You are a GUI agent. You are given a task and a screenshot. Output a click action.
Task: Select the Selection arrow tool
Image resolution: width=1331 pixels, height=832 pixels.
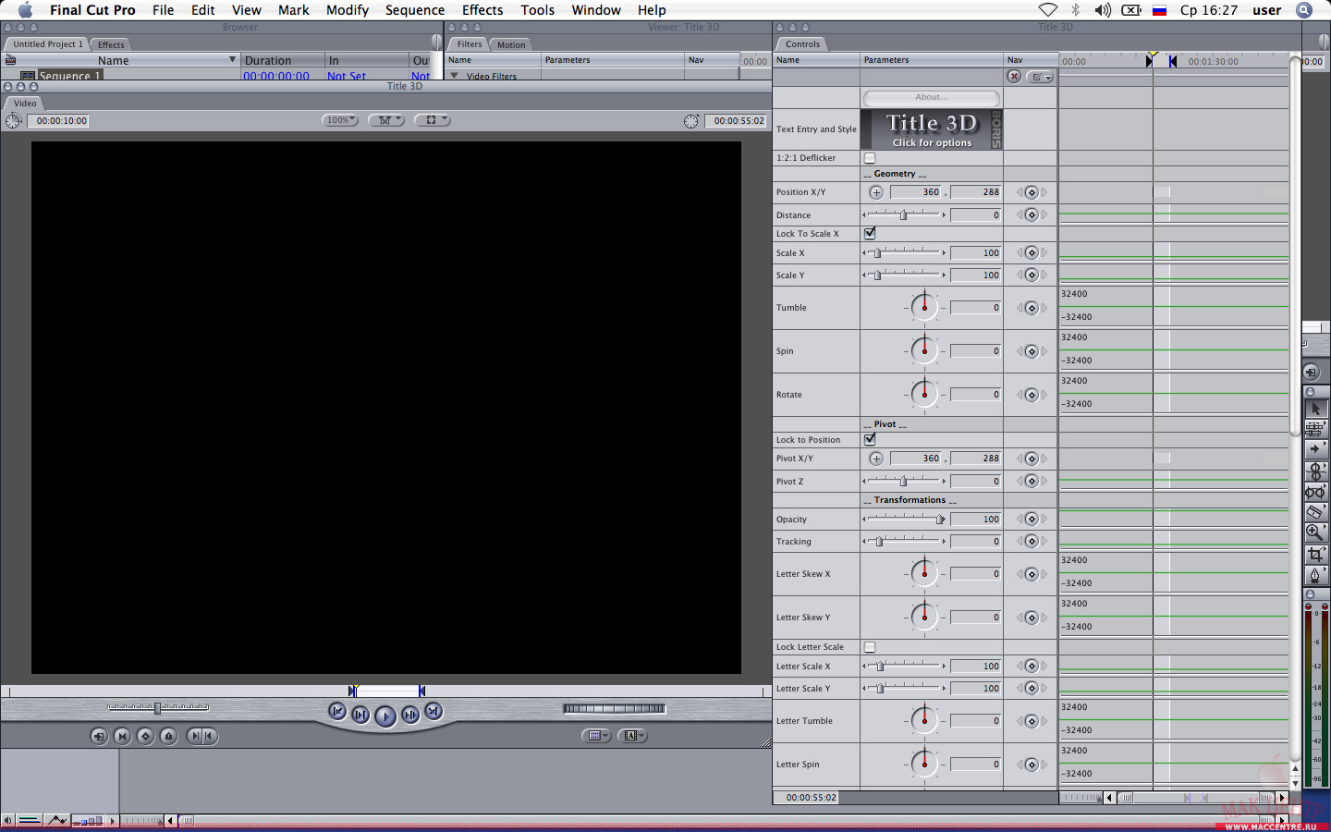tap(1315, 409)
